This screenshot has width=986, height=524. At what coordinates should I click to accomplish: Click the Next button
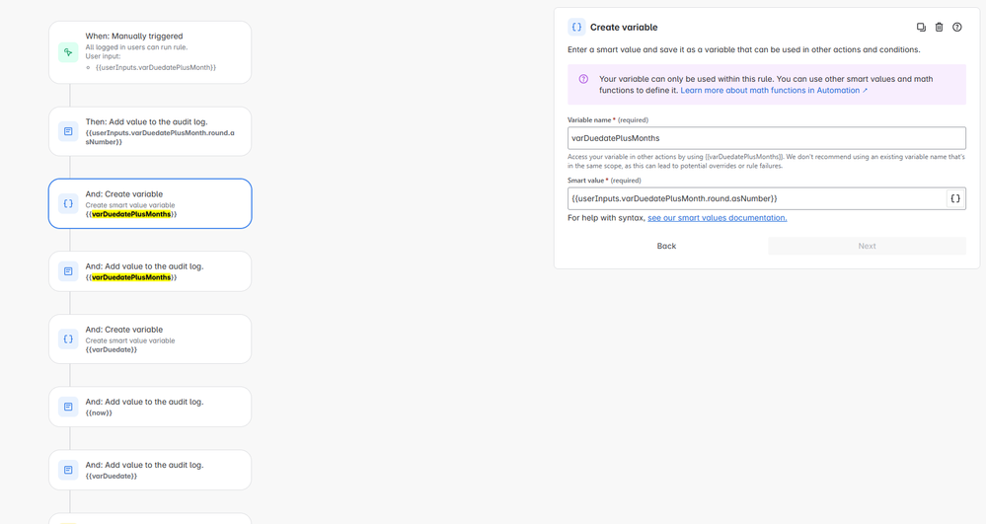pyautogui.click(x=868, y=246)
